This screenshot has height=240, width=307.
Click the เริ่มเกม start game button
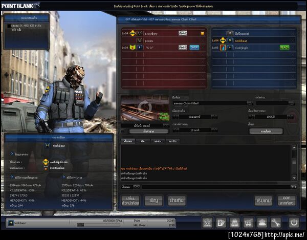(264, 201)
